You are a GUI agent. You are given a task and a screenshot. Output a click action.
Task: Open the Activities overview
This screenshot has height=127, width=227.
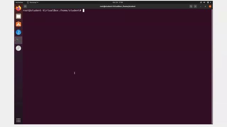(19, 2)
